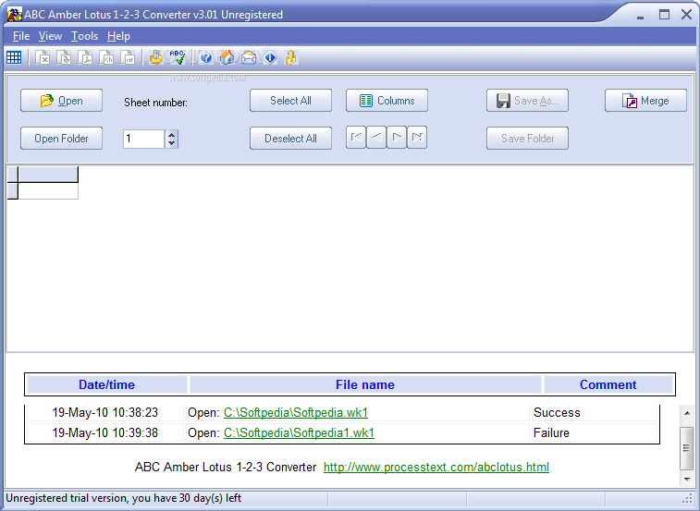Click the Save Folder button
The image size is (700, 511).
click(x=527, y=139)
